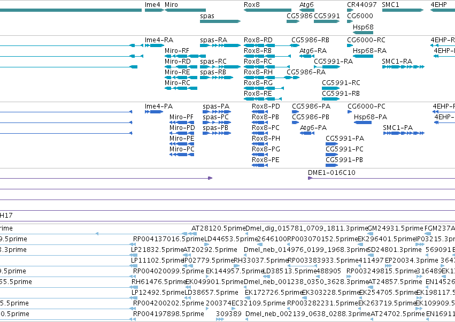Select the Miro-RD transcript label

tap(178, 62)
